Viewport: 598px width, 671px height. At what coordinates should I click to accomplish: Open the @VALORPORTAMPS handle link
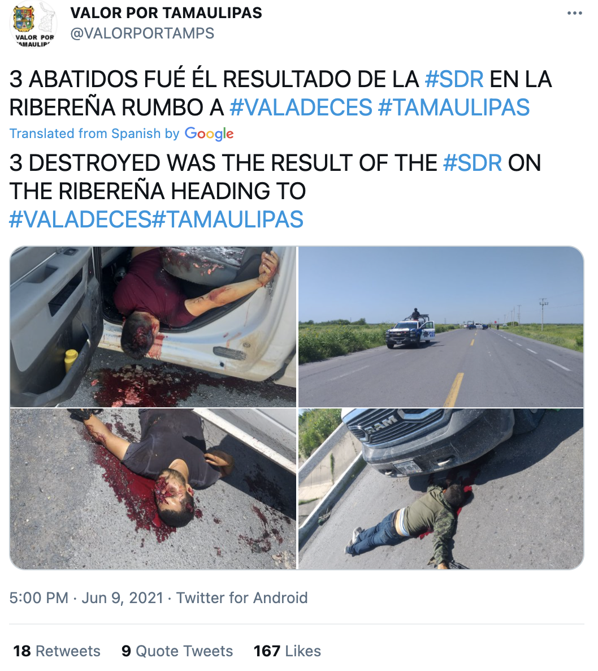tap(142, 33)
